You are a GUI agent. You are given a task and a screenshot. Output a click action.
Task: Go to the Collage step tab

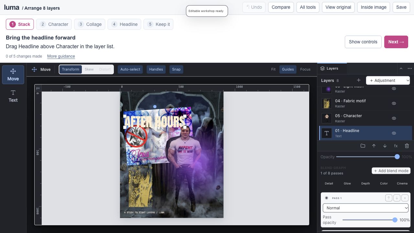[x=90, y=24]
